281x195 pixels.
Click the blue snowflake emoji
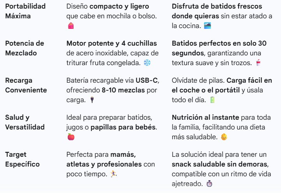click(x=147, y=63)
